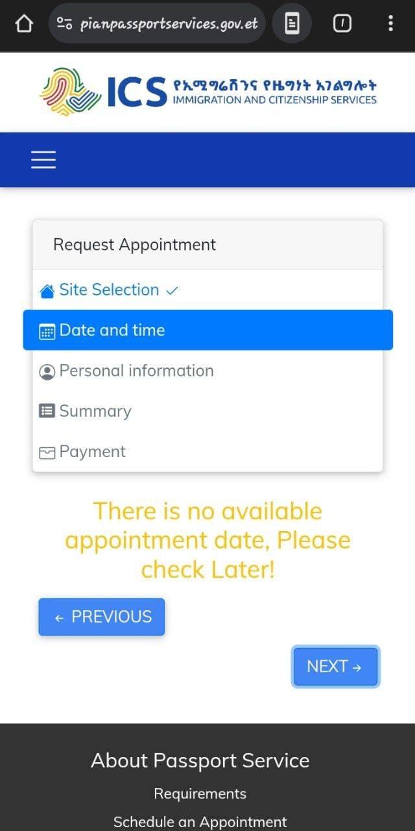Tap the browser home icon
Viewport: 415px width, 831px height.
23,24
